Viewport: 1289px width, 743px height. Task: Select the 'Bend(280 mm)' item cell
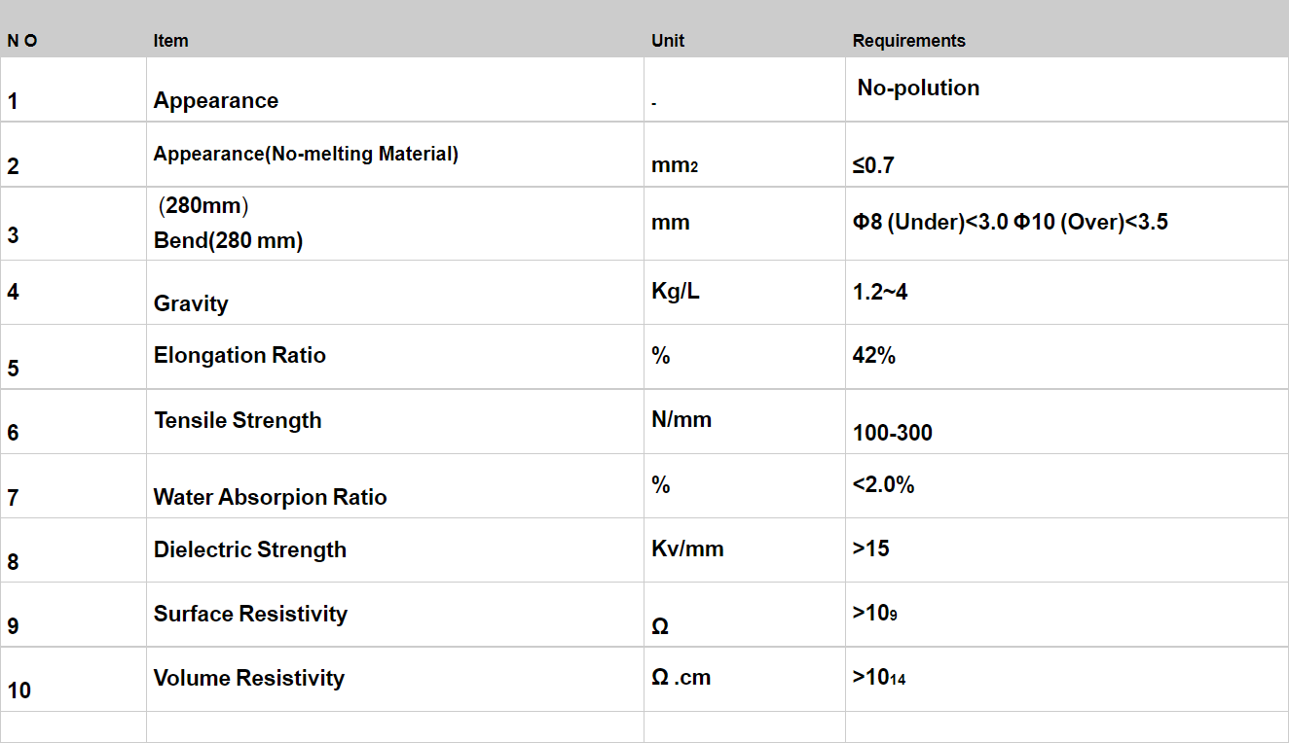[394, 224]
